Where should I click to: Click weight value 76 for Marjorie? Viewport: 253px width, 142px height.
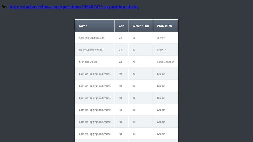(134, 62)
